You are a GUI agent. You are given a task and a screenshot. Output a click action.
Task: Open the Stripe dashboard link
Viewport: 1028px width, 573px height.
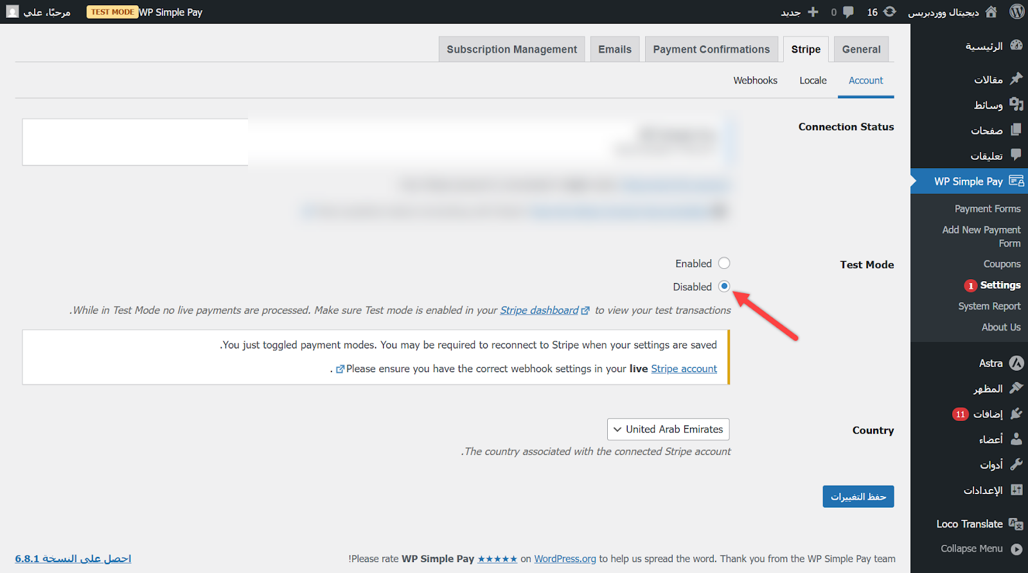[539, 311]
